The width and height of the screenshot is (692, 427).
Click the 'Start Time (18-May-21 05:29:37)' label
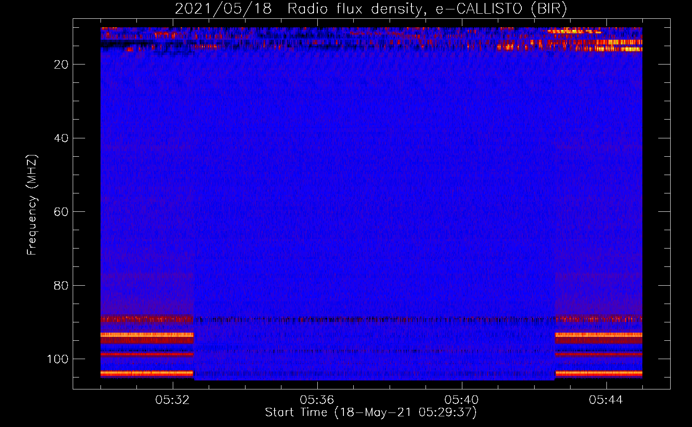tap(371, 412)
